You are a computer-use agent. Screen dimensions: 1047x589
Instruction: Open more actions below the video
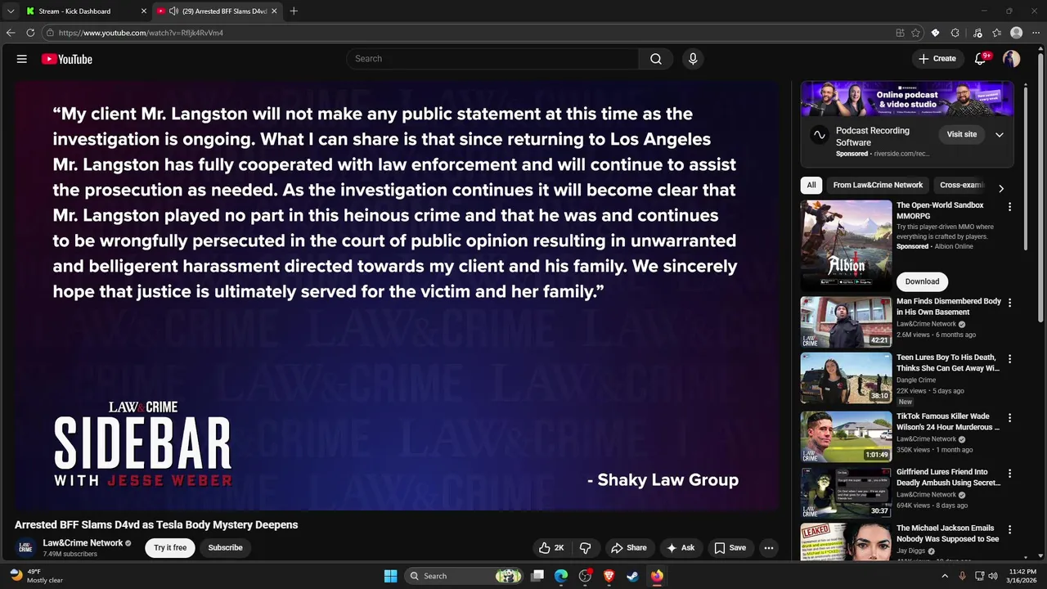[x=768, y=548]
